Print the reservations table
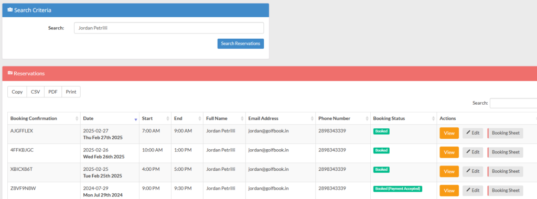 [71, 92]
